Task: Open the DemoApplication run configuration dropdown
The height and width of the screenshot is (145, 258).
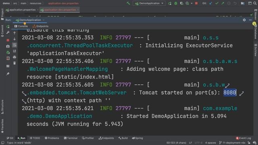Action: [x=149, y=3]
